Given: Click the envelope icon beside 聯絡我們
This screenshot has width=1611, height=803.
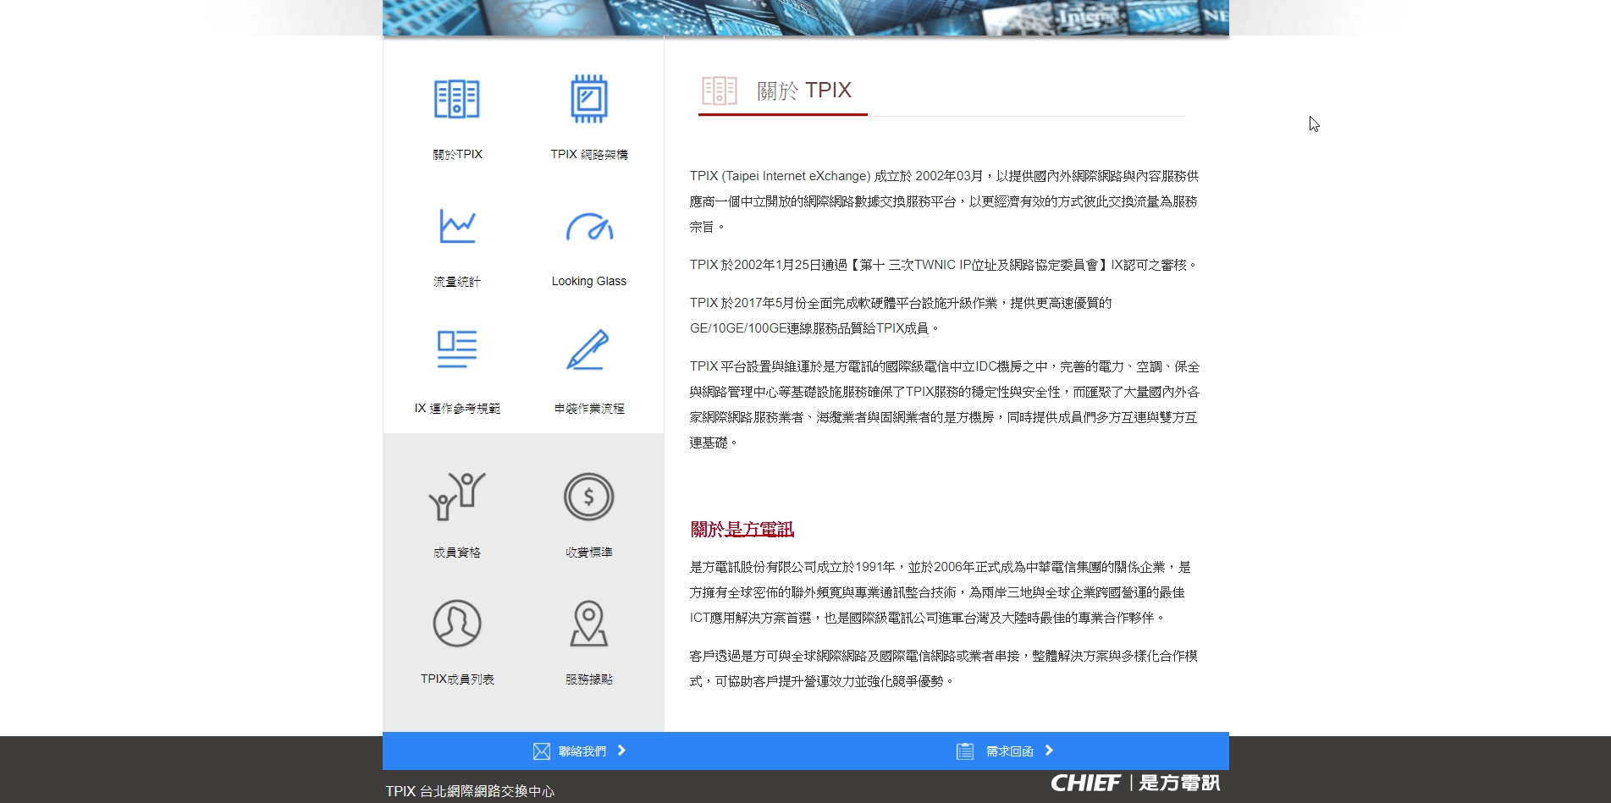Looking at the screenshot, I should pyautogui.click(x=542, y=751).
